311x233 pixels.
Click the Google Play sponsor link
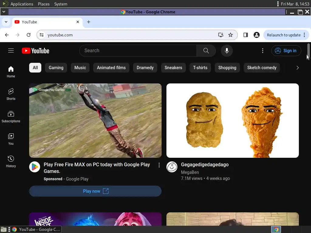77,179
